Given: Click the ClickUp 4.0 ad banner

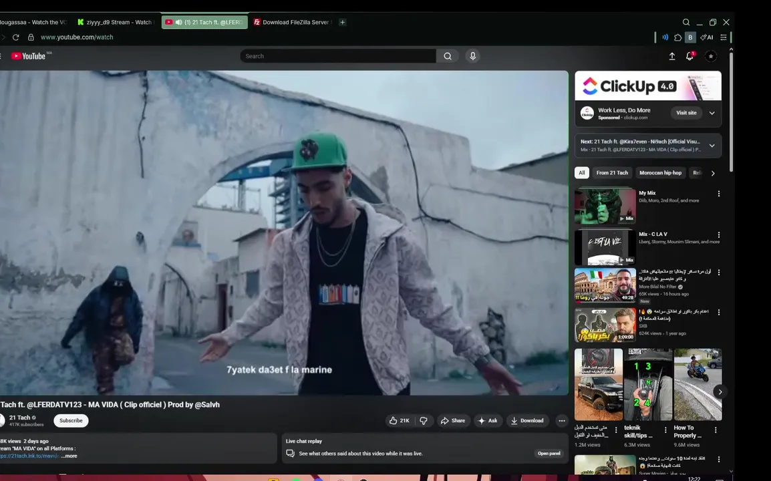Looking at the screenshot, I should [648, 86].
